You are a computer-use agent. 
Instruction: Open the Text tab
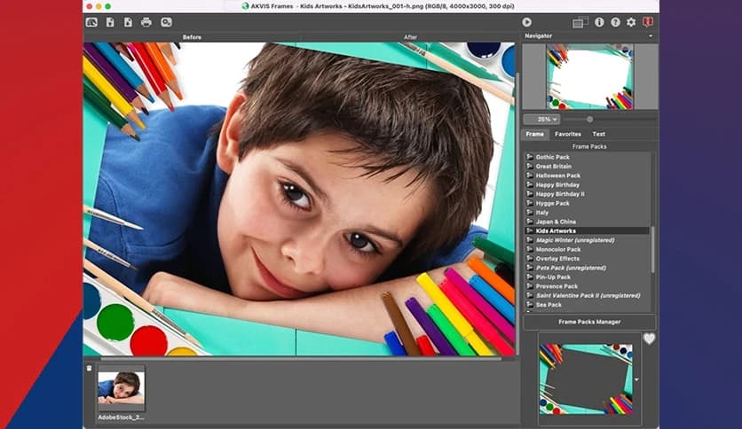point(598,134)
